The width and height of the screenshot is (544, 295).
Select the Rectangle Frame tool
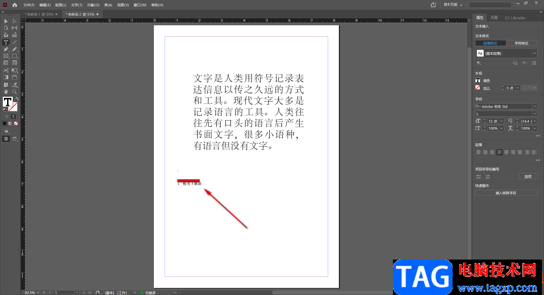tap(6, 56)
